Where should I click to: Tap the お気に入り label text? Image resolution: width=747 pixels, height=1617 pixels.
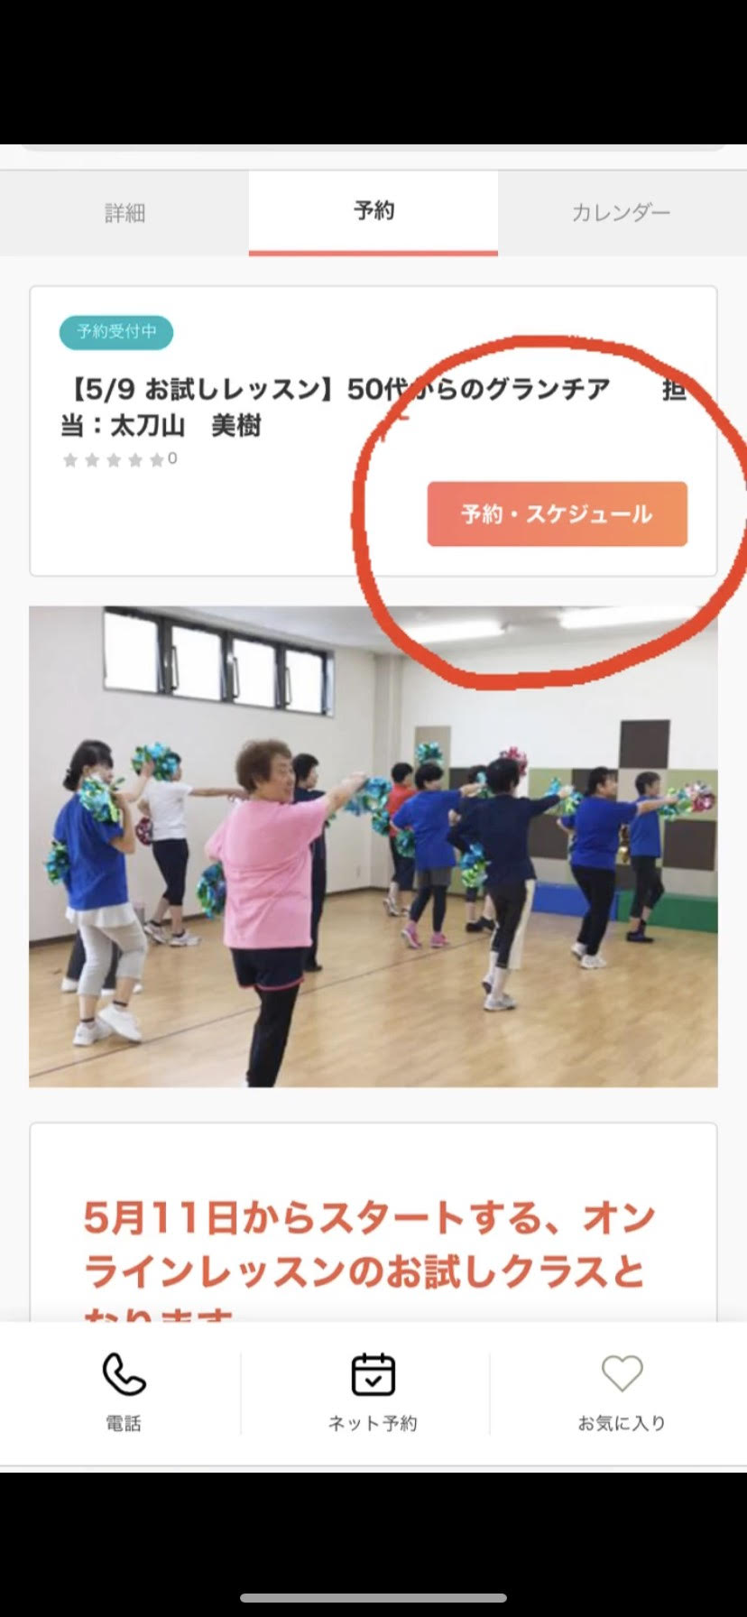(622, 1424)
